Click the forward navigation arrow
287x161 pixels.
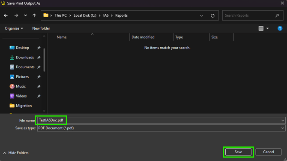tap(16, 15)
